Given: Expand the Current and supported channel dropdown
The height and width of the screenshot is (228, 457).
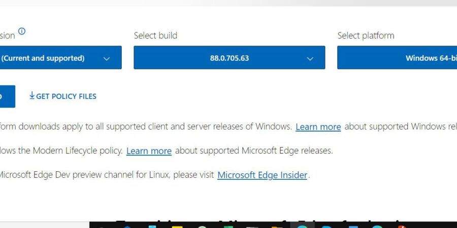Looking at the screenshot, I should coord(60,57).
